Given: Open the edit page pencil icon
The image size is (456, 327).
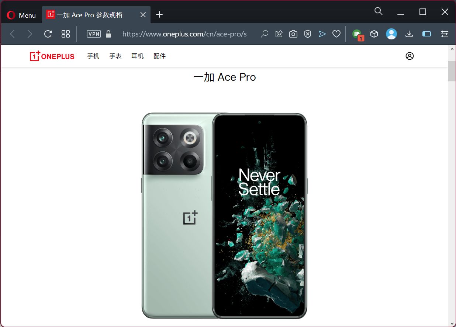Looking at the screenshot, I should click(279, 34).
